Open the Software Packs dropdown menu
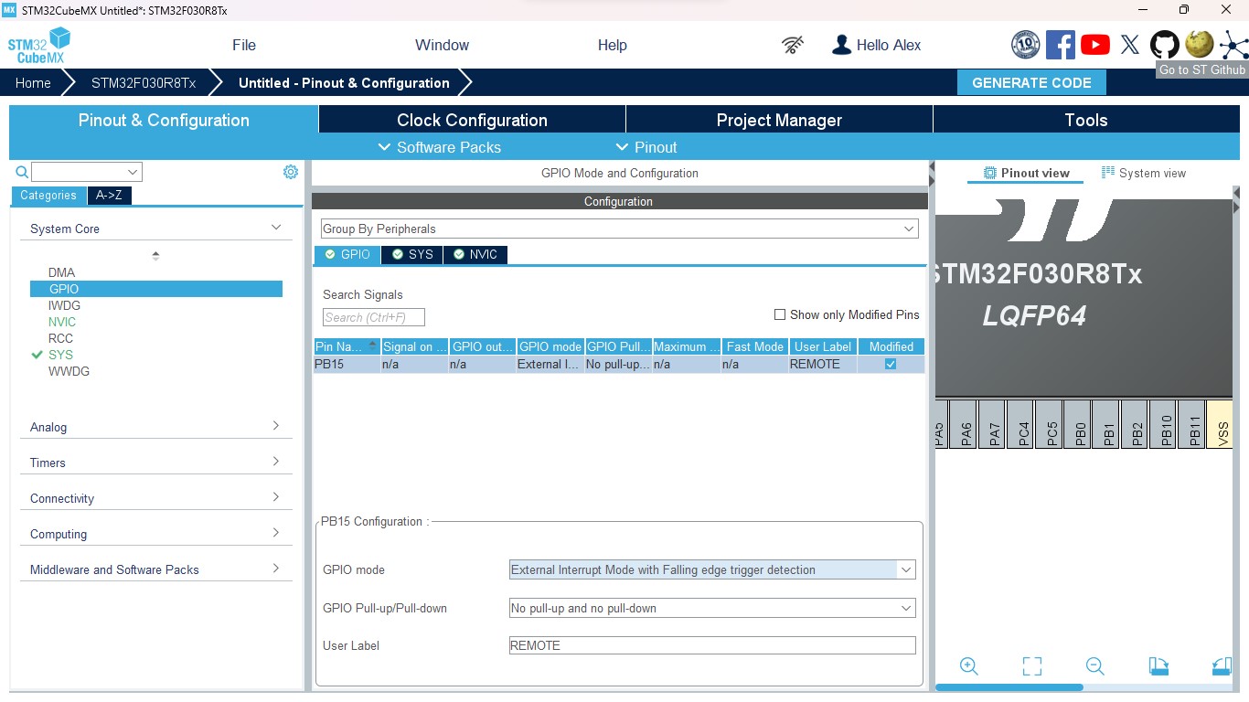The width and height of the screenshot is (1249, 702). 439,147
